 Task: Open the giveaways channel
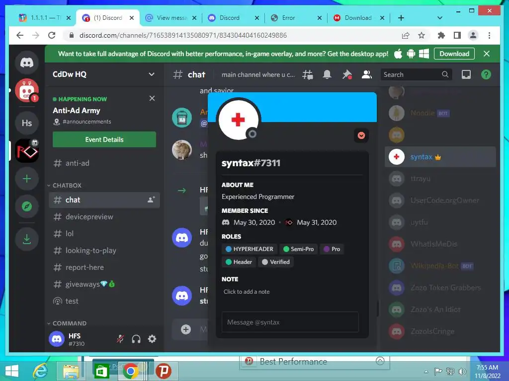pos(104,284)
